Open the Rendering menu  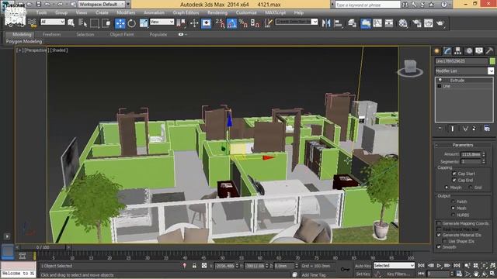[x=217, y=12]
